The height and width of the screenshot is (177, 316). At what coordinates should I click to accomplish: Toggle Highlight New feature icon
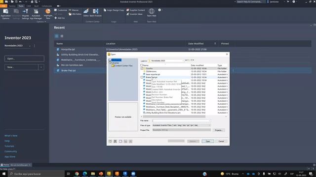(48, 11)
